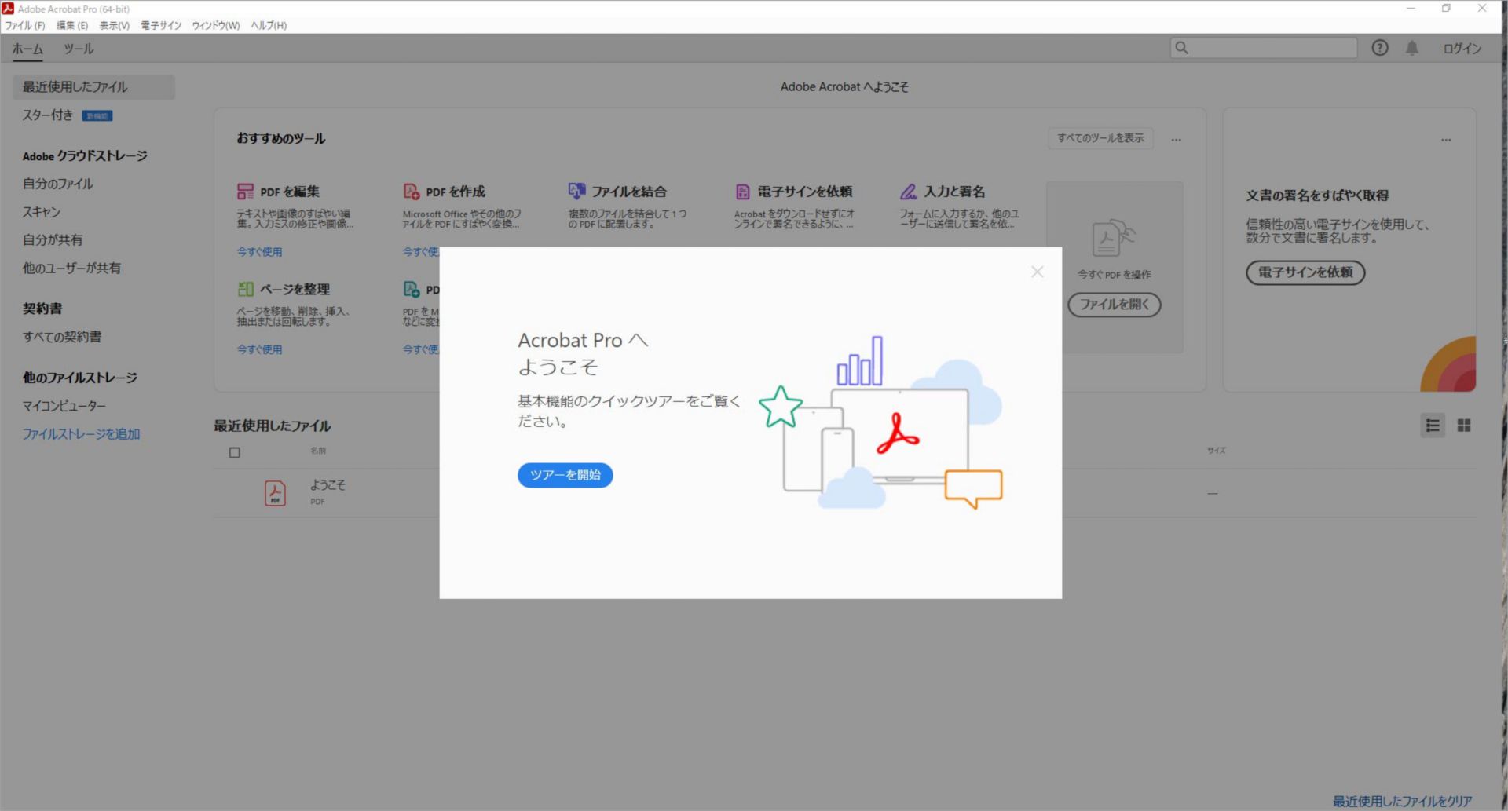The height and width of the screenshot is (811, 1508).
Task: Switch recent files to grid view
Action: point(1463,426)
